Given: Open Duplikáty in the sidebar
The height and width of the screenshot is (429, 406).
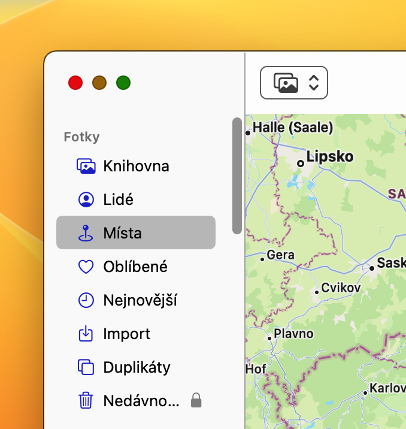Looking at the screenshot, I should (136, 367).
